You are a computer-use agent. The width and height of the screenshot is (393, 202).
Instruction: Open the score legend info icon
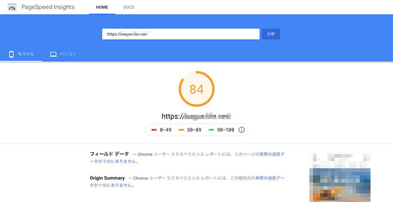click(x=241, y=130)
